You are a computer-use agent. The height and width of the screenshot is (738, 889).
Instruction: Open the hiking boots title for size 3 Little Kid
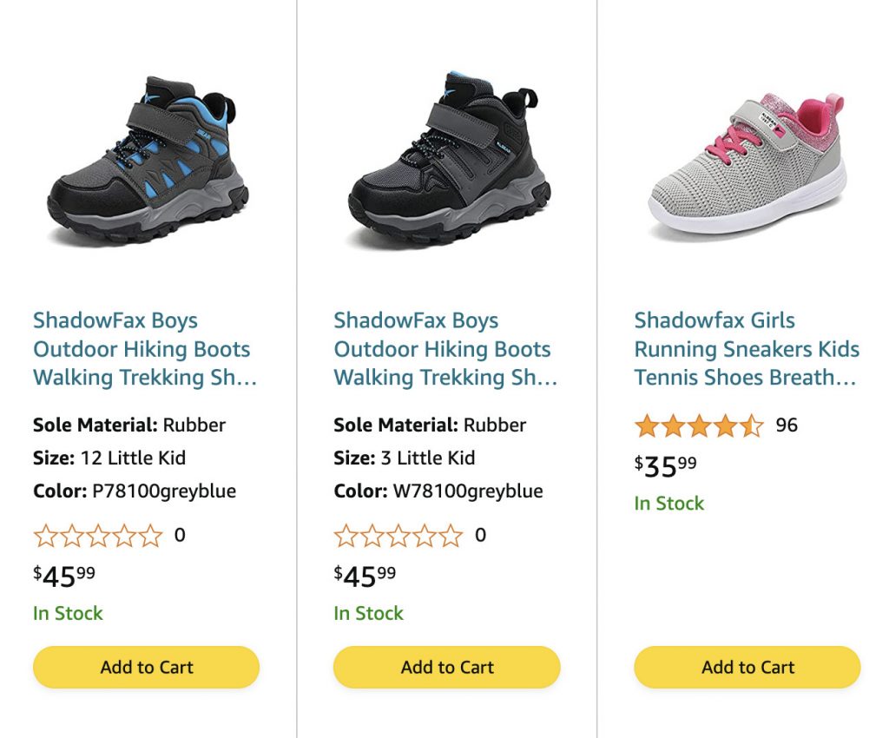[x=445, y=349]
